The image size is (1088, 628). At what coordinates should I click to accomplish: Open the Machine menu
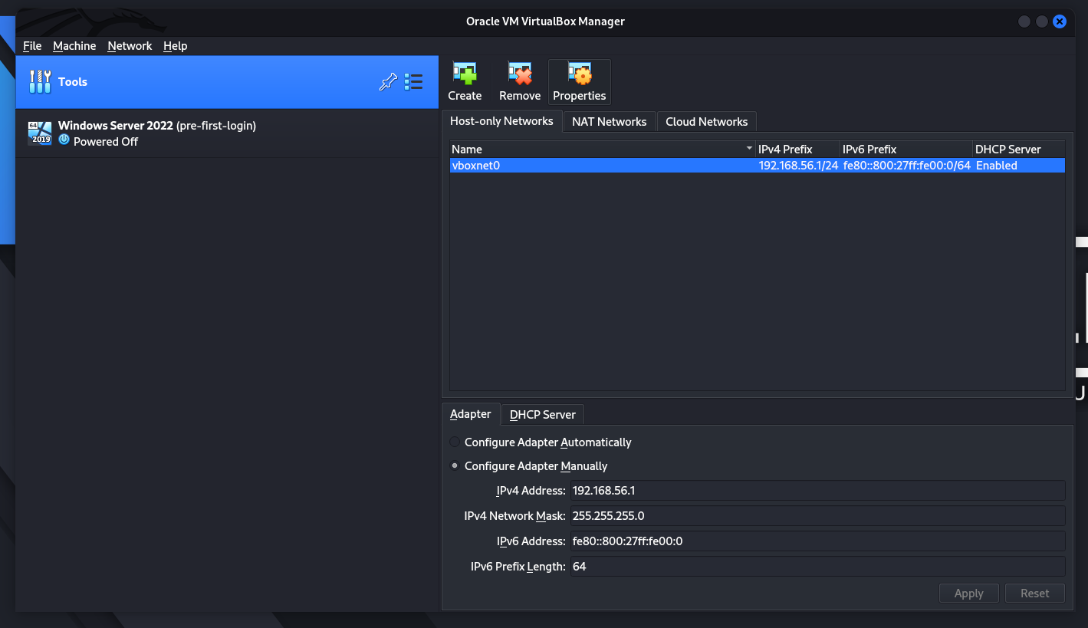point(74,46)
